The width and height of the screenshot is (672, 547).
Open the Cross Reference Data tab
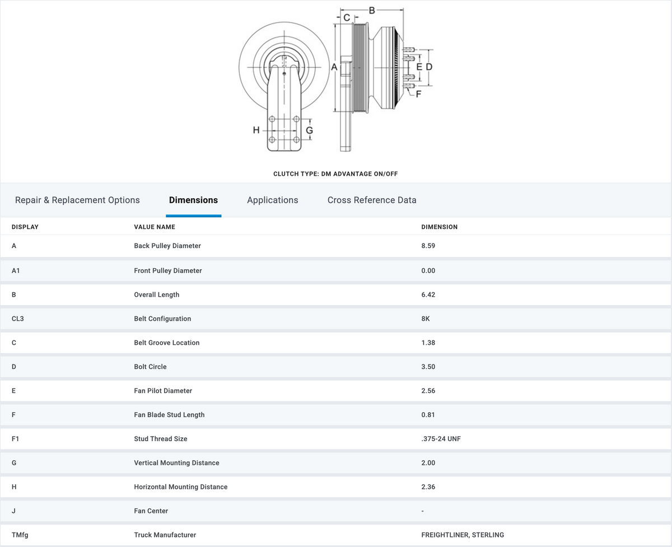coord(372,200)
